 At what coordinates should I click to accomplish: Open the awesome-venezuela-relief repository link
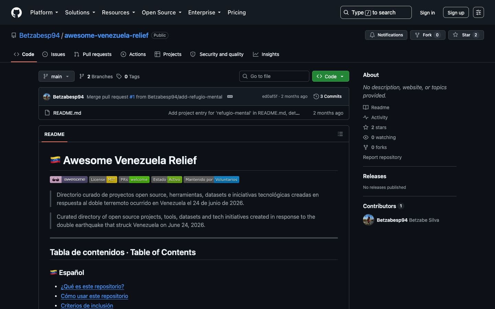(x=107, y=35)
